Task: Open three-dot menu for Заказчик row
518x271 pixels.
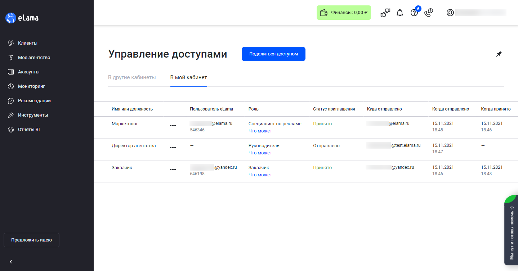Action: tap(173, 170)
